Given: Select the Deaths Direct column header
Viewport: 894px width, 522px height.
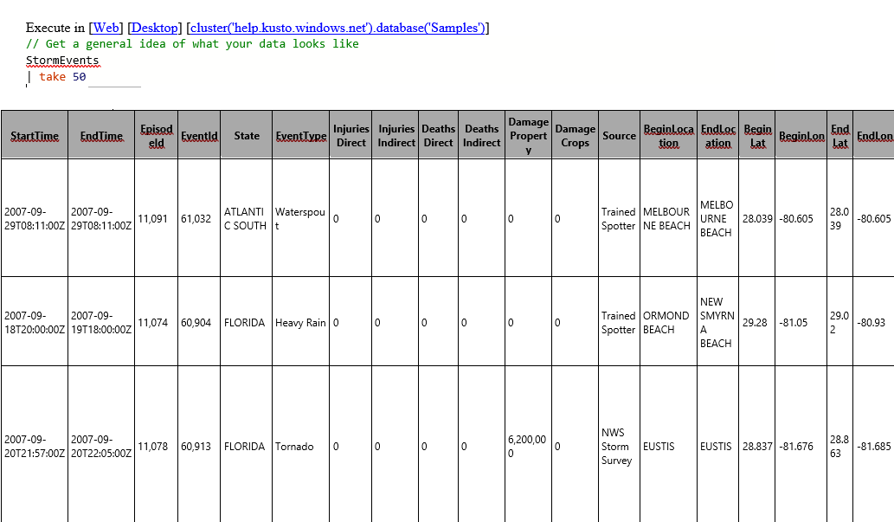Looking at the screenshot, I should 439,135.
